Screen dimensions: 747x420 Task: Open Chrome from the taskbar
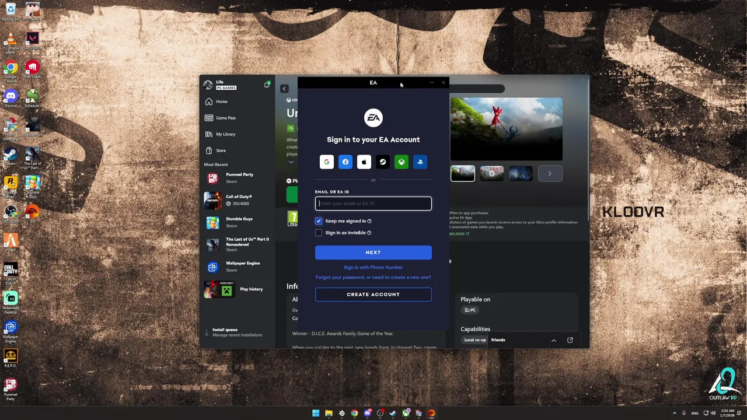point(354,413)
